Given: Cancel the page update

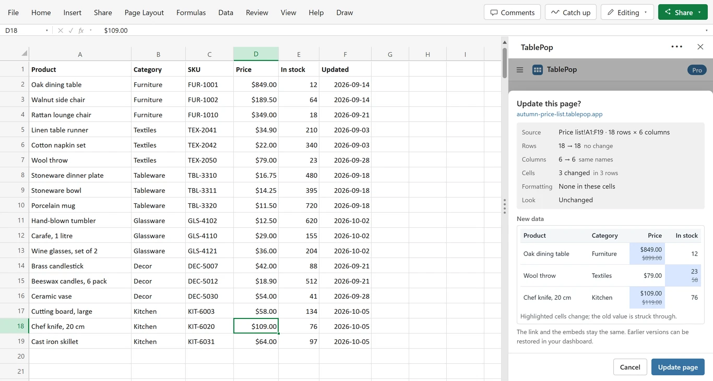Looking at the screenshot, I should [x=630, y=367].
